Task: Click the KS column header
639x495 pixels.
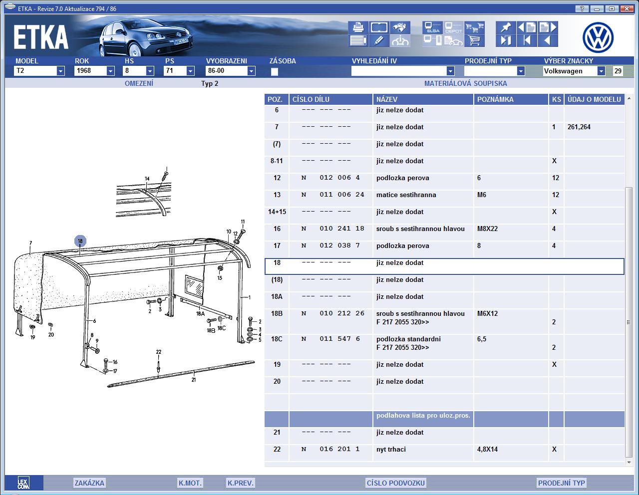Action: pos(556,99)
